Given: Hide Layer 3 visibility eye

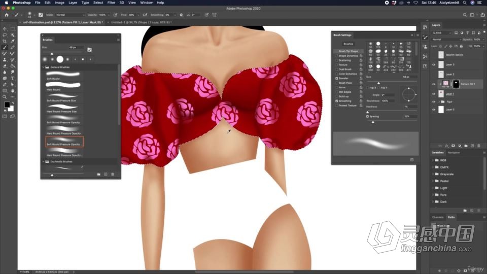Looking at the screenshot, I should (434, 64).
